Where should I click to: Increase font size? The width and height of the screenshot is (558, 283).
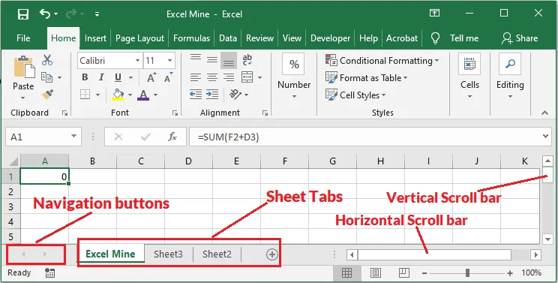tap(151, 77)
